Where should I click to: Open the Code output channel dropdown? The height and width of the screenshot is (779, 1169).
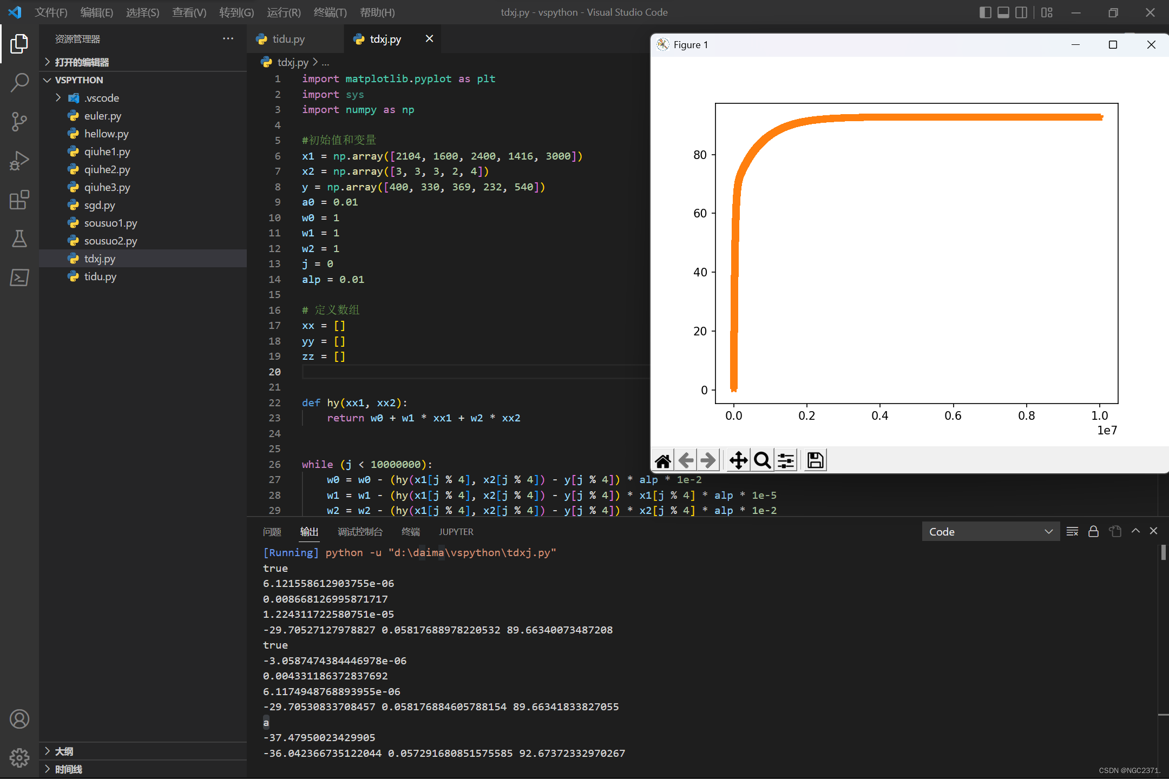tap(990, 531)
